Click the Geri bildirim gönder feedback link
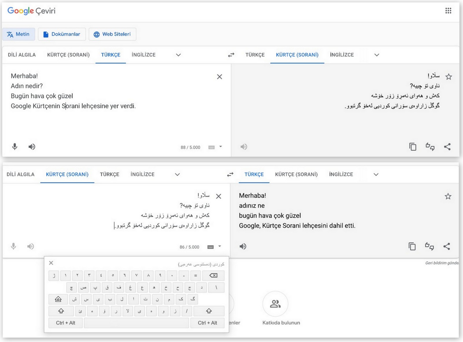463x342 pixels. click(x=442, y=263)
